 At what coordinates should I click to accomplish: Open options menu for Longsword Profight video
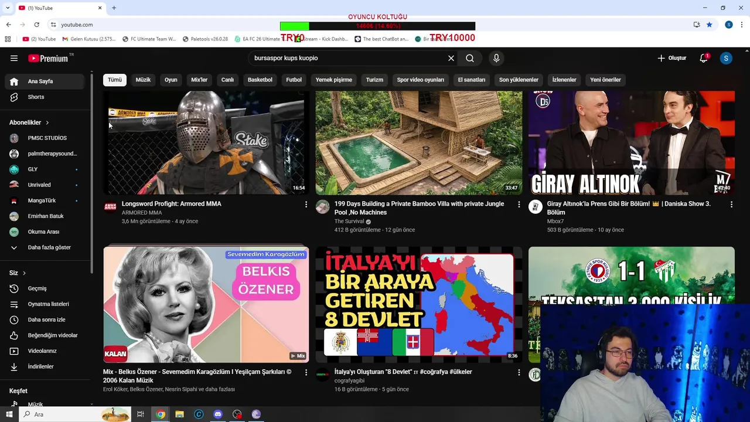pyautogui.click(x=306, y=204)
